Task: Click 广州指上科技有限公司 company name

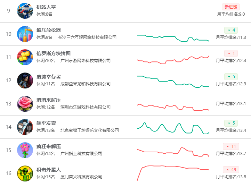Action: pyautogui.click(x=81, y=154)
